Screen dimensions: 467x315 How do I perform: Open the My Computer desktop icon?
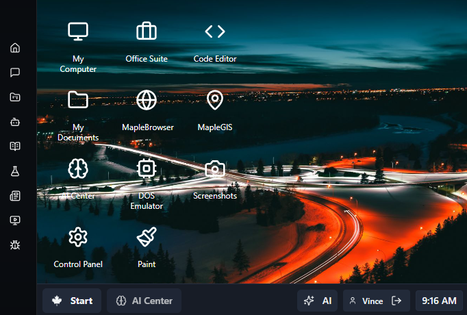(78, 32)
